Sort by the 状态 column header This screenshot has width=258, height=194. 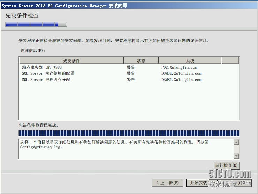point(141,60)
